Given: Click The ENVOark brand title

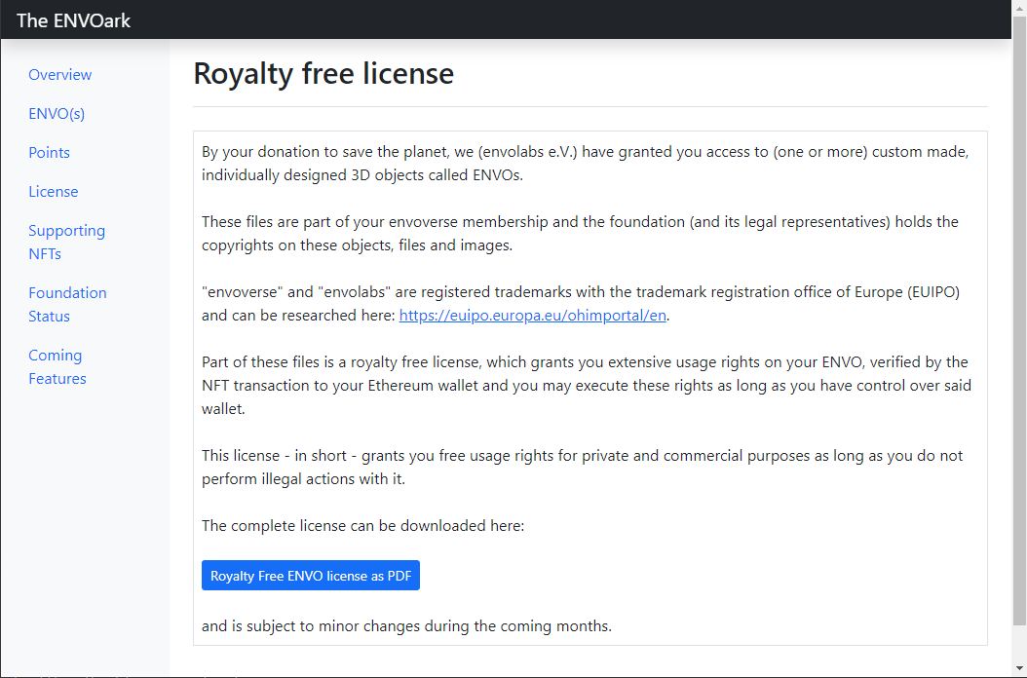Looking at the screenshot, I should [x=73, y=20].
